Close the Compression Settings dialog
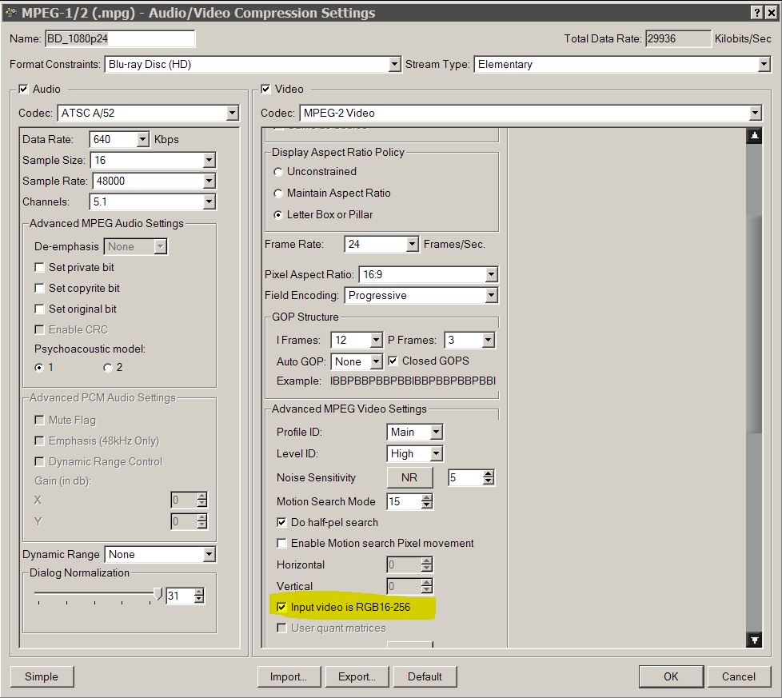 pyautogui.click(x=771, y=13)
